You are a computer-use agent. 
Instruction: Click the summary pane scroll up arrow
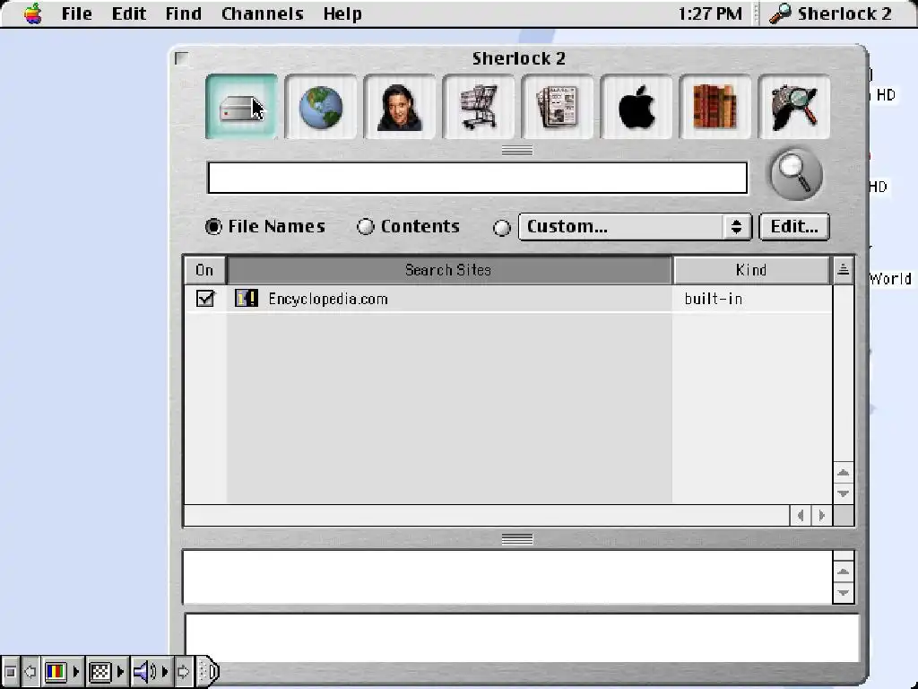(843, 571)
